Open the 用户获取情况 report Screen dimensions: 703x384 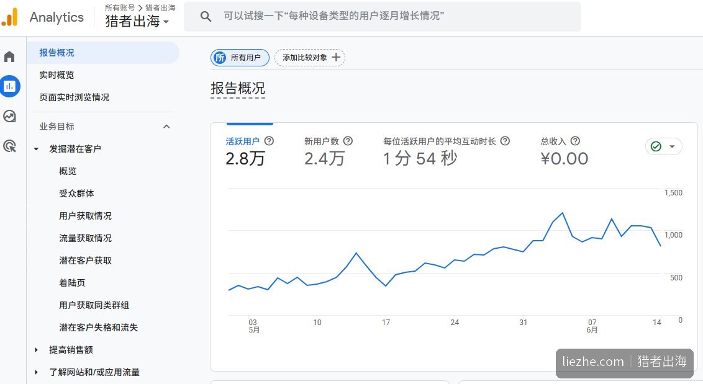click(x=85, y=216)
